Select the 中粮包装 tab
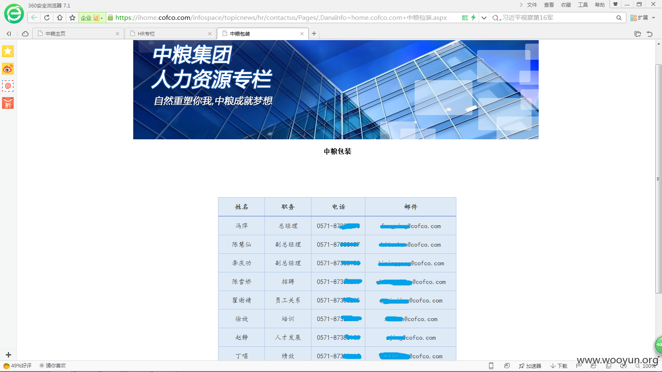Viewport: 662px width, 372px height. pyautogui.click(x=263, y=34)
